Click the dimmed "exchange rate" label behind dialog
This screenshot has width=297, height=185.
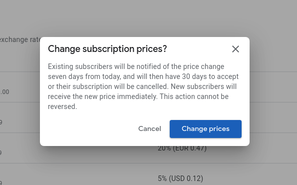tap(20, 39)
